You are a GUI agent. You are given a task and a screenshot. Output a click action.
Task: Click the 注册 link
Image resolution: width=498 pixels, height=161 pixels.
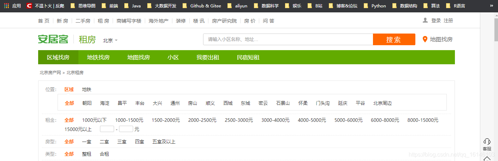(x=449, y=21)
